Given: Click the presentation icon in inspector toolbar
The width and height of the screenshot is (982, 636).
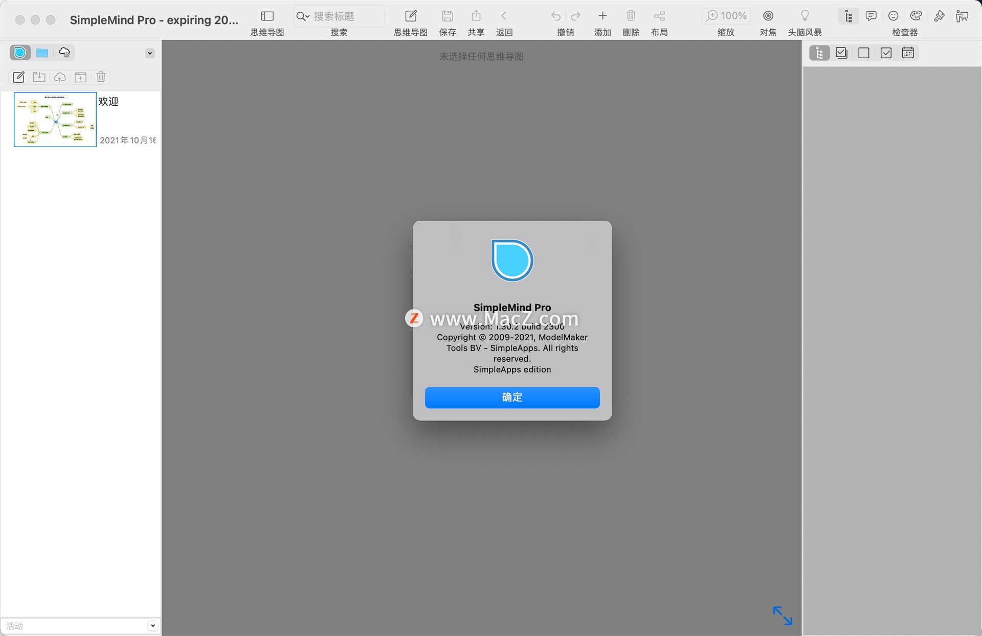Looking at the screenshot, I should point(962,16).
